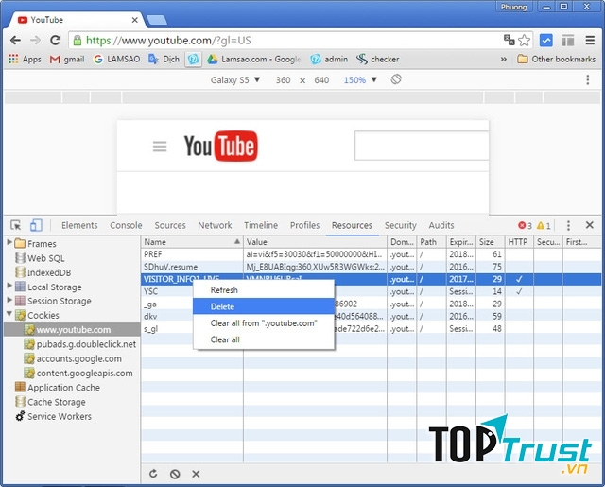The image size is (605, 487).
Task: Sort cookies by the Value column header
Action: 315,242
